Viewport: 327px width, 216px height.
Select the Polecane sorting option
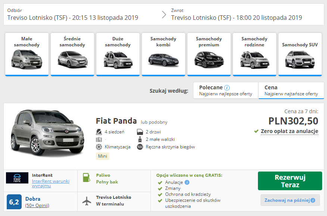click(x=225, y=90)
